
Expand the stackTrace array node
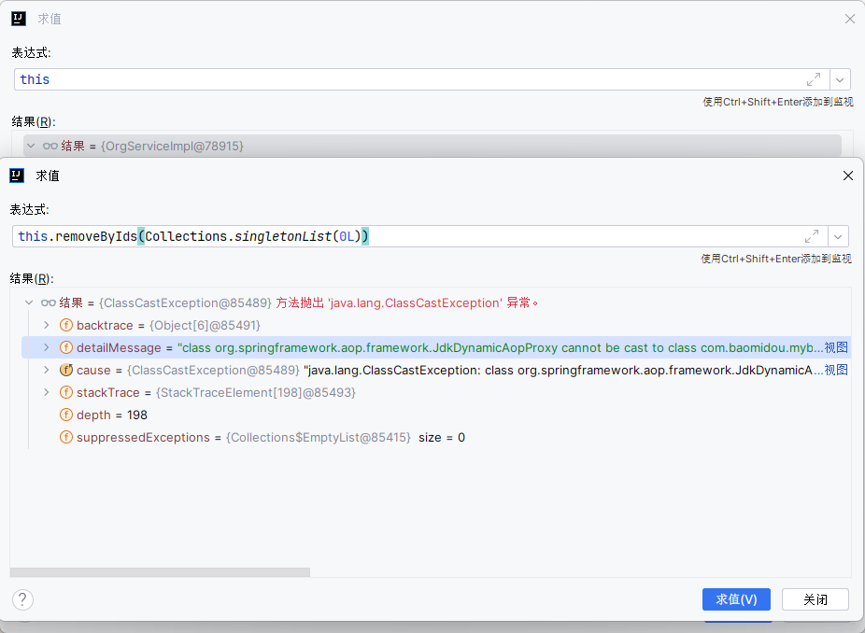tap(45, 392)
